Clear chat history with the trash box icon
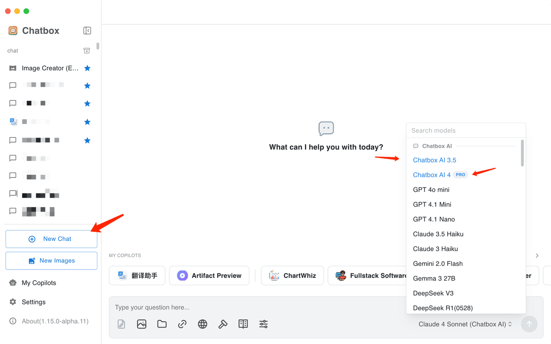 click(x=86, y=51)
